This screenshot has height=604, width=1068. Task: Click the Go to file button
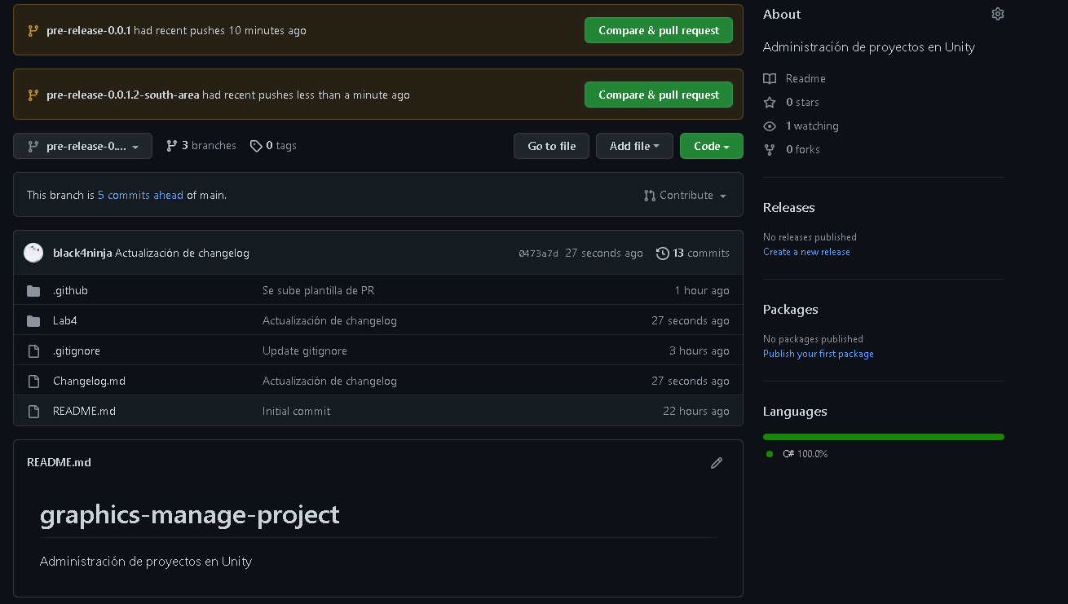click(551, 146)
